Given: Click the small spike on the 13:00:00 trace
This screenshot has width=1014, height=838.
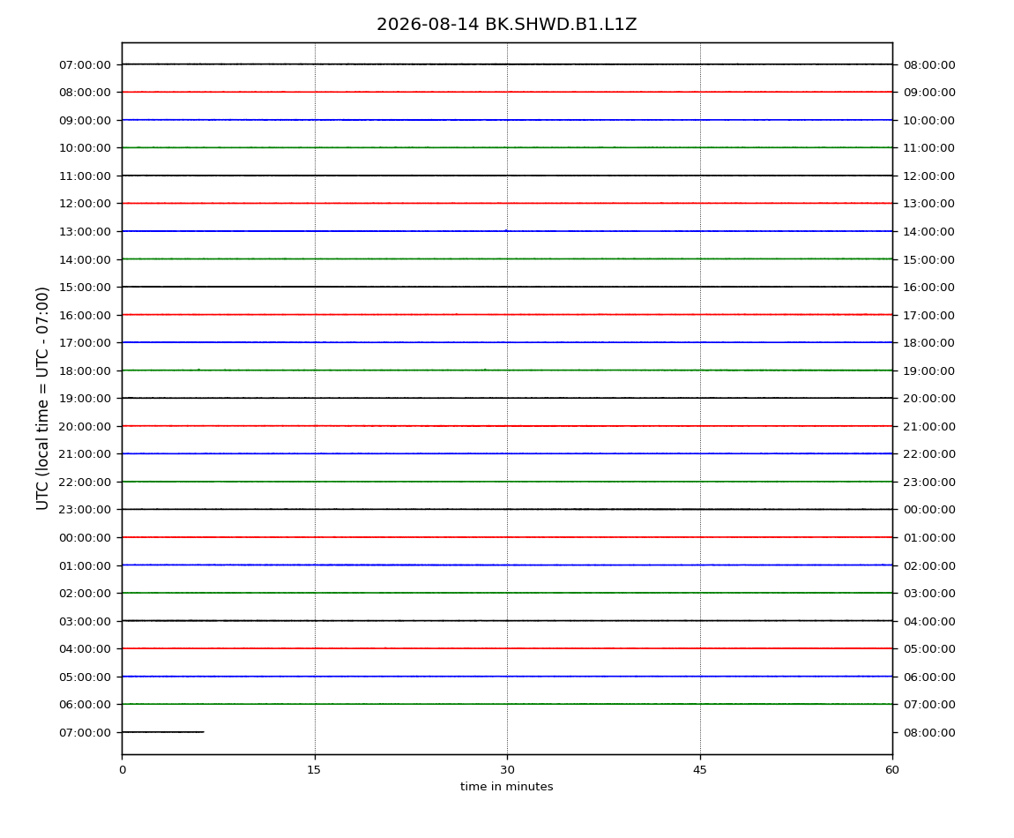Looking at the screenshot, I should [506, 229].
